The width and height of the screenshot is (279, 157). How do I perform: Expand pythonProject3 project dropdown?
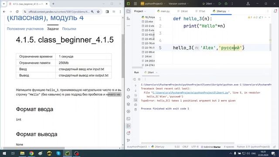pyautogui.click(x=153, y=3)
